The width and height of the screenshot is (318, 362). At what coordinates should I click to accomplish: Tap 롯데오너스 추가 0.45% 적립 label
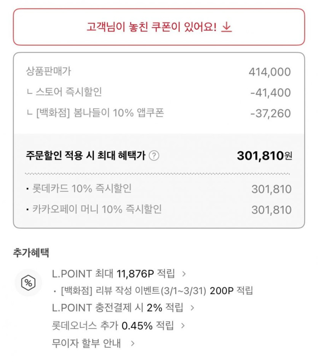[x=113, y=326]
